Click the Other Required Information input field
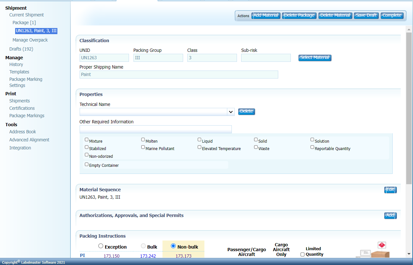The width and height of the screenshot is (413, 265). 155,129
